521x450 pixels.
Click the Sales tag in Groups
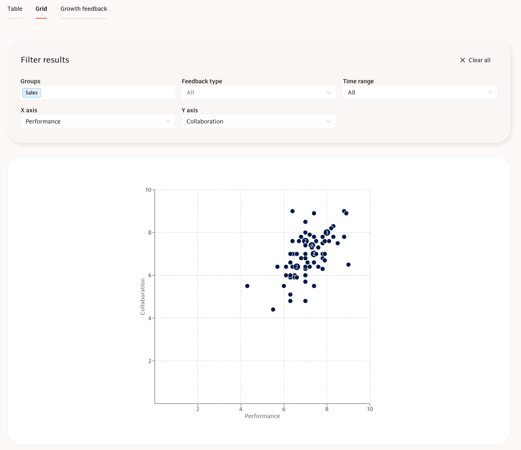(31, 93)
